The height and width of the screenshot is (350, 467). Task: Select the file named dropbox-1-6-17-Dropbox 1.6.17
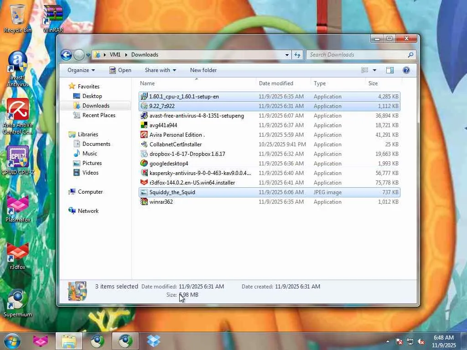click(x=270, y=154)
